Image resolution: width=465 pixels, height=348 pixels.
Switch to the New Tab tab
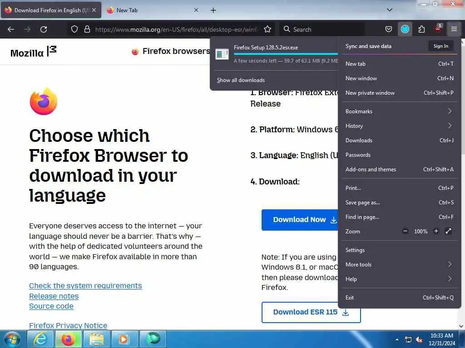click(x=153, y=10)
